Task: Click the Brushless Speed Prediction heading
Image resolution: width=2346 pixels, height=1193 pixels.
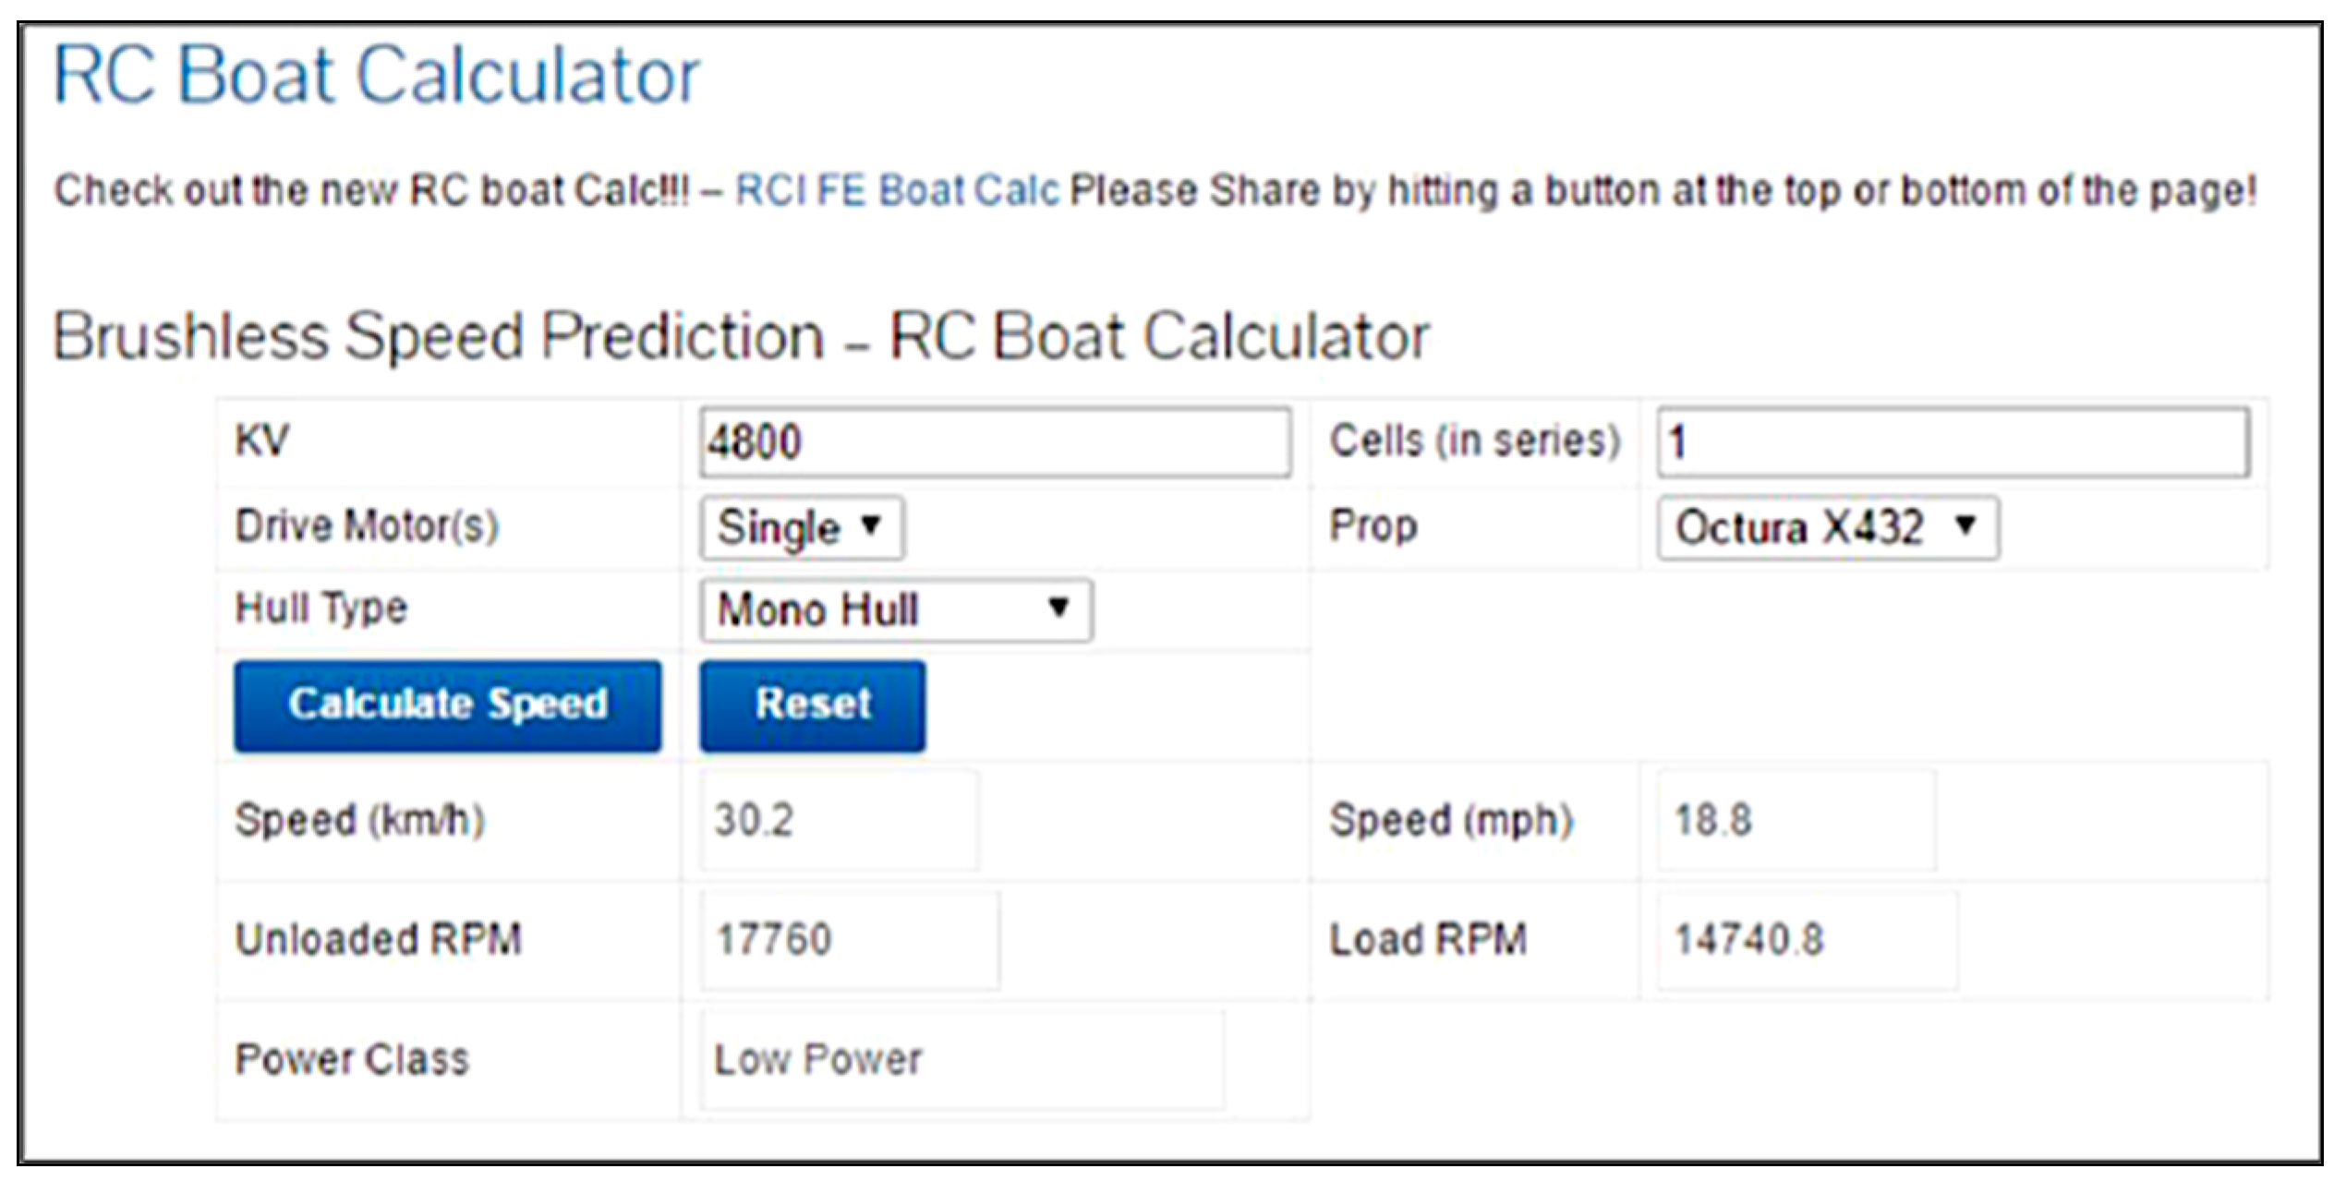Action: click(741, 336)
